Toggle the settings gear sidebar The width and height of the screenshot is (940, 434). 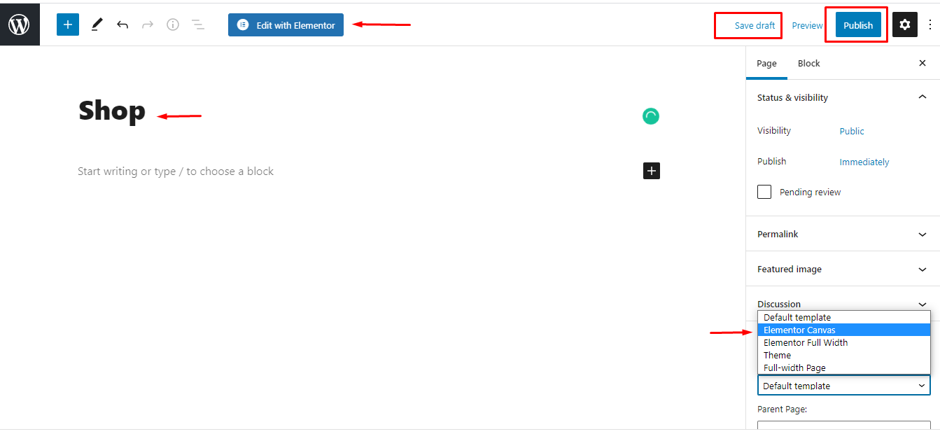905,24
